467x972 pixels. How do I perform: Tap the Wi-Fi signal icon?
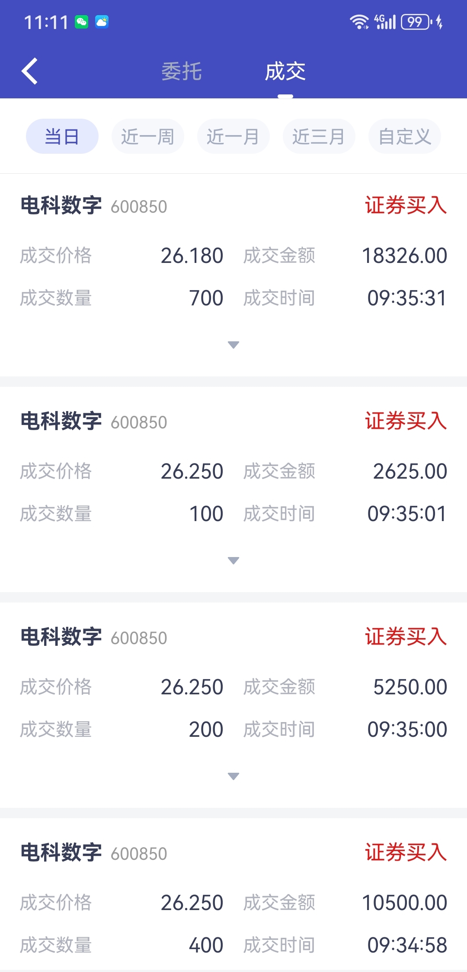click(359, 22)
